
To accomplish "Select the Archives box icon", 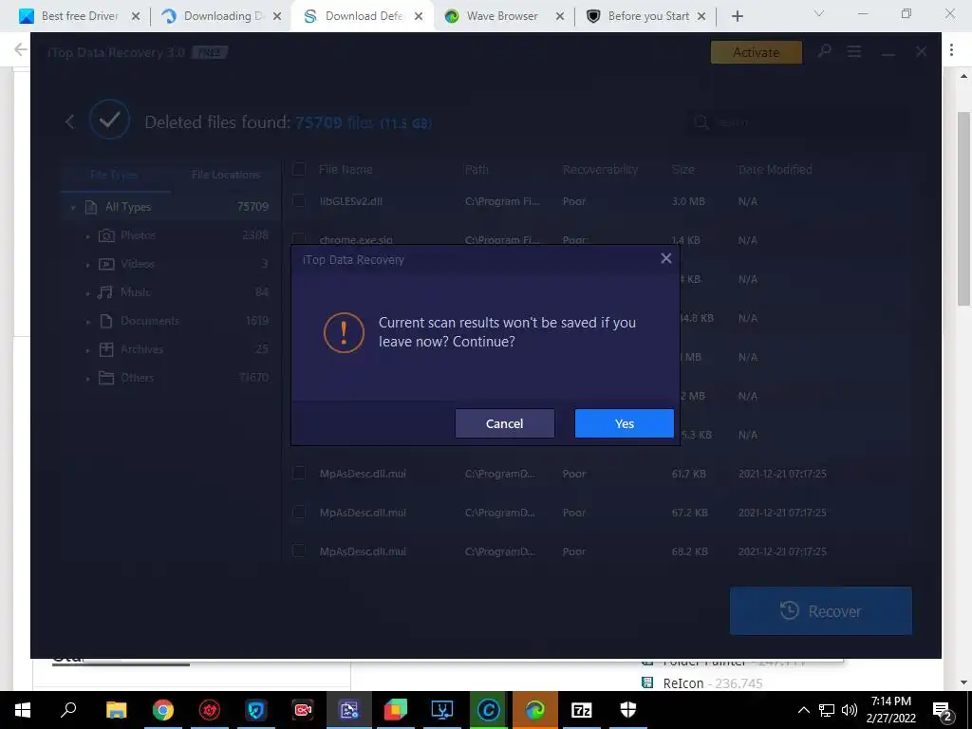I will pyautogui.click(x=106, y=349).
